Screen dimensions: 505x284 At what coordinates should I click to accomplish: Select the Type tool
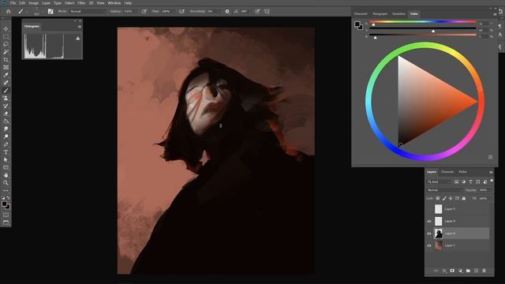[x=6, y=152]
